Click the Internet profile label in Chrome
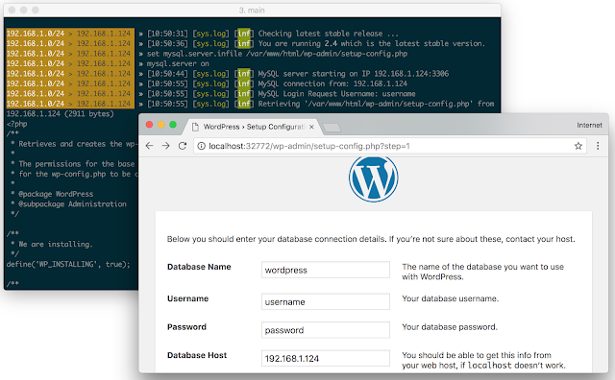This screenshot has width=615, height=380. coord(589,125)
